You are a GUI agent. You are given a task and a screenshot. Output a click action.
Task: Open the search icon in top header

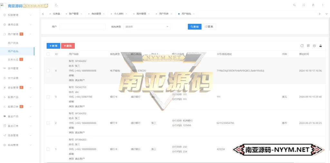294,5
